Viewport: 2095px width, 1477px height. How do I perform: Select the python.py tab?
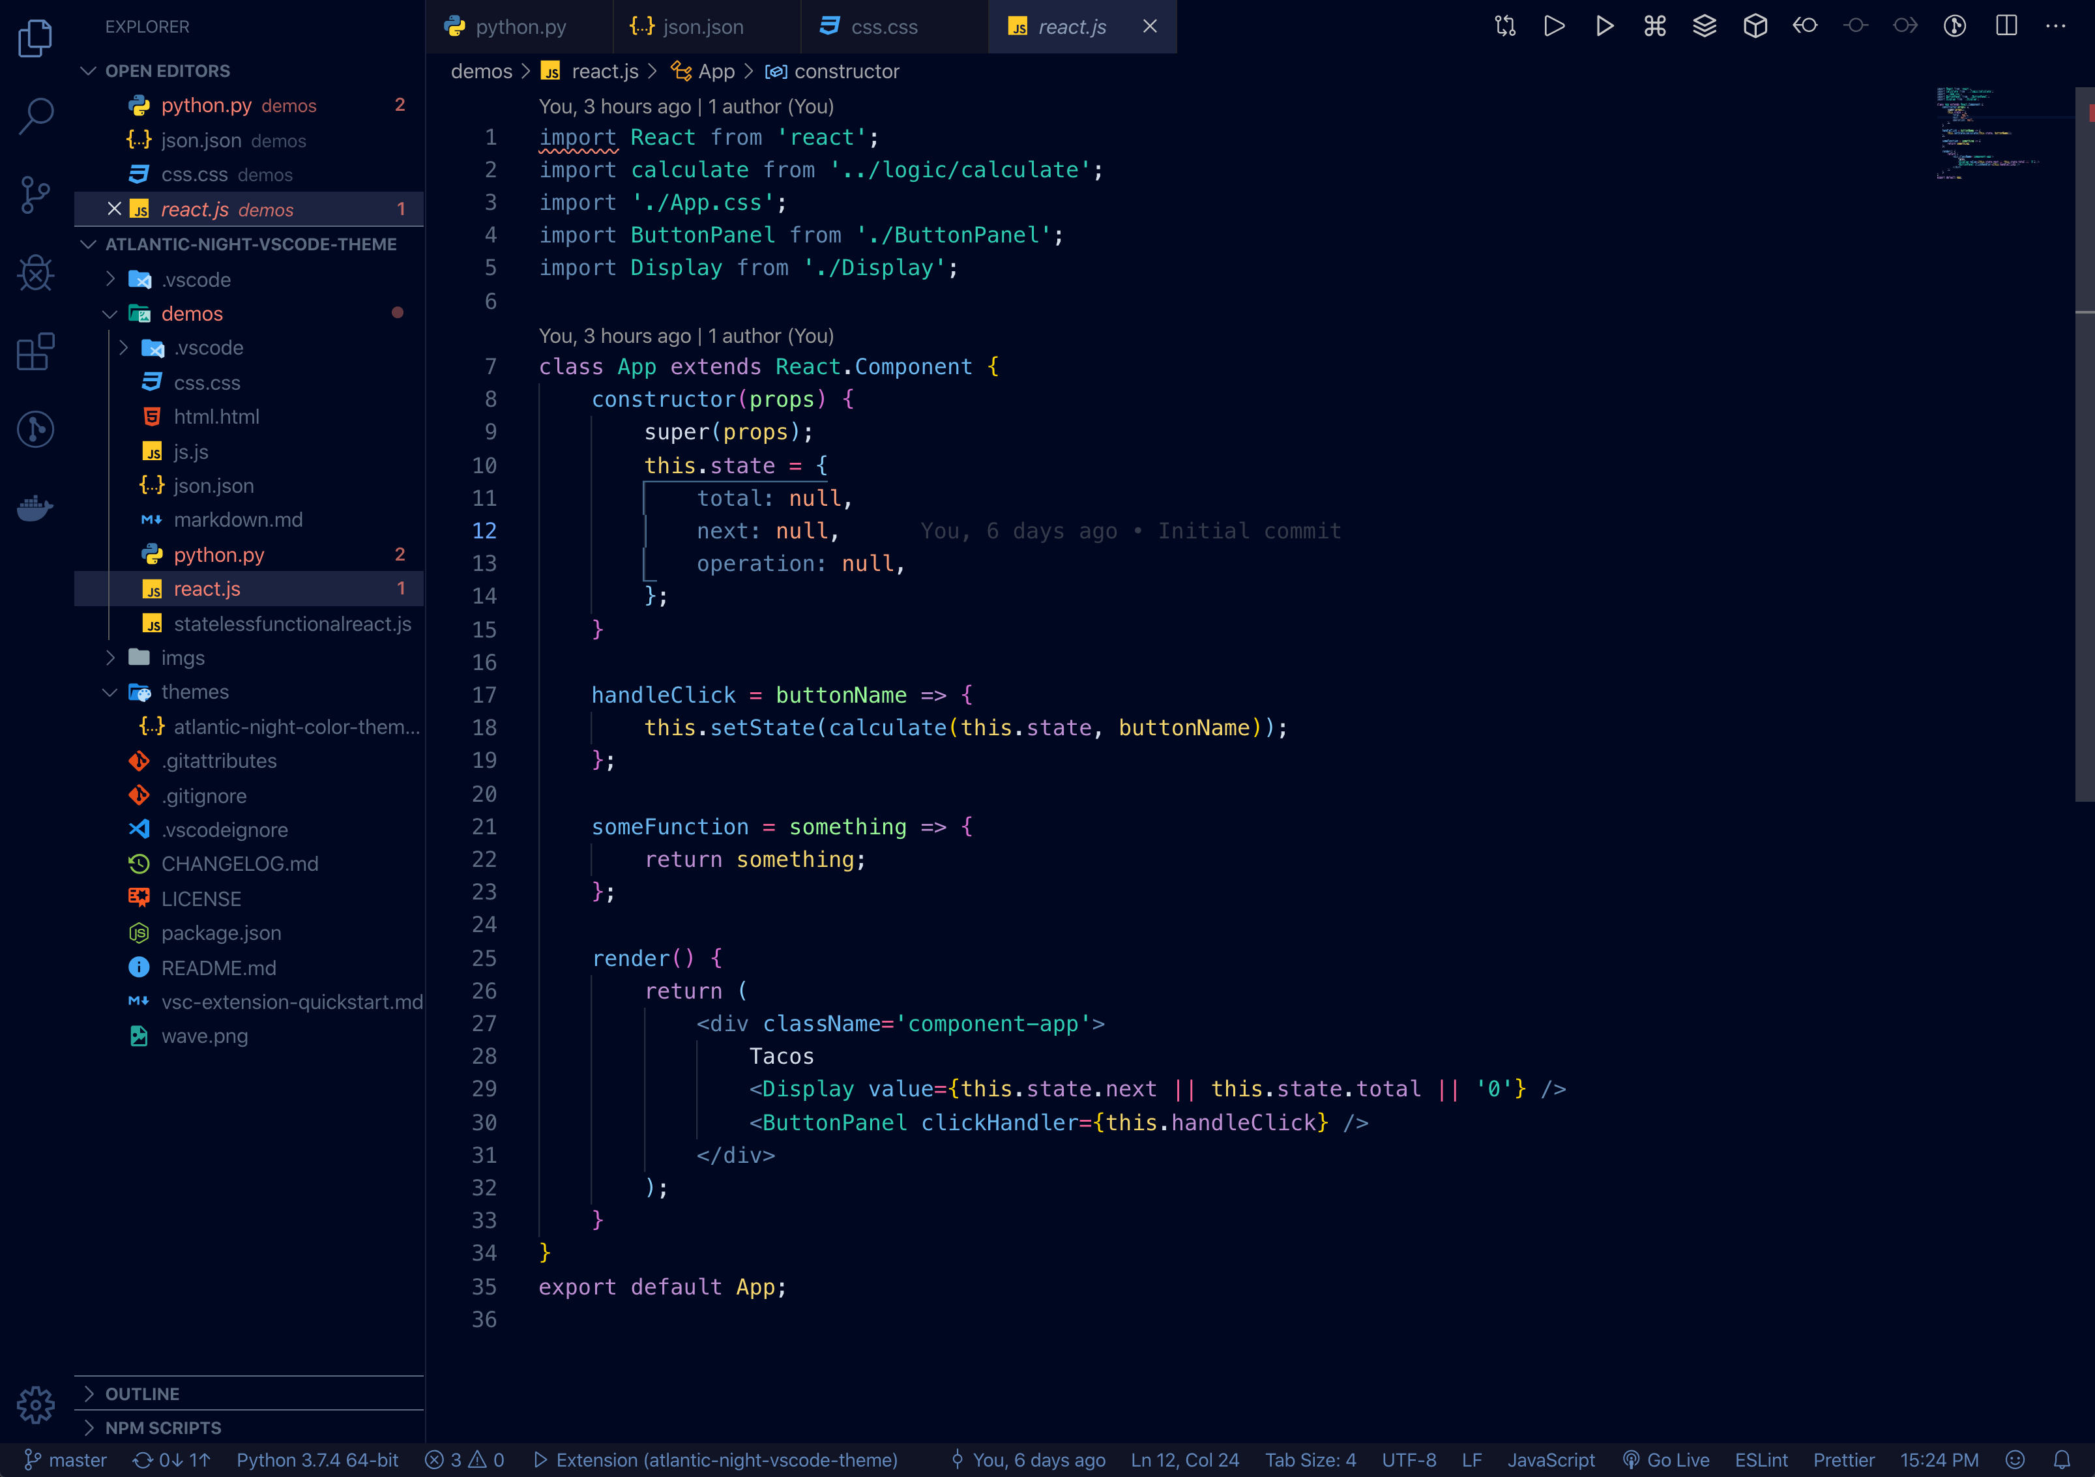click(x=521, y=27)
